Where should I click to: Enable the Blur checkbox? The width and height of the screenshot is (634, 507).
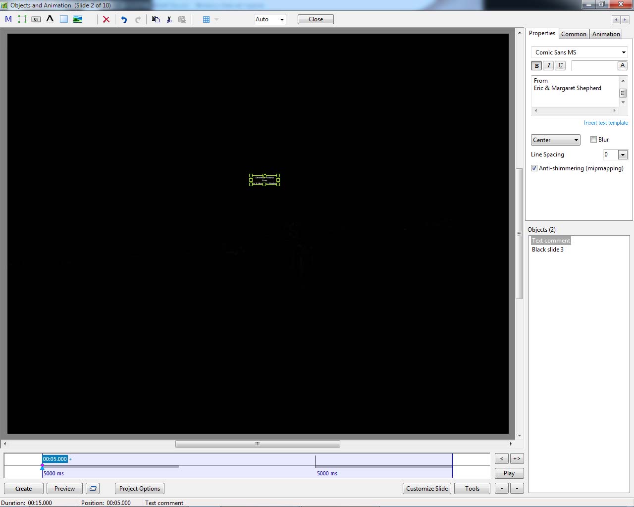point(593,140)
